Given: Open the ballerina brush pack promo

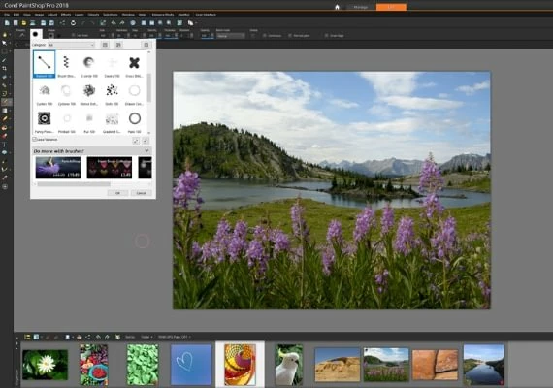Looking at the screenshot, I should click(x=58, y=168).
